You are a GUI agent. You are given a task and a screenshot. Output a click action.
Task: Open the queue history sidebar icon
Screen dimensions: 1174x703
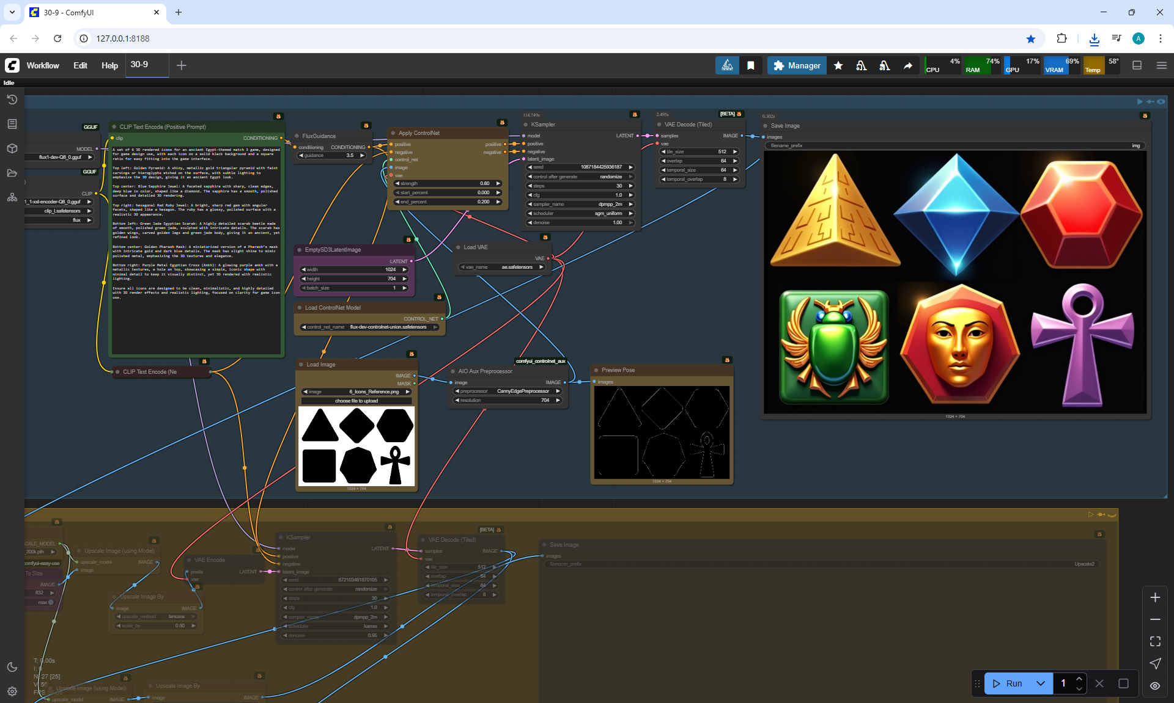(12, 100)
